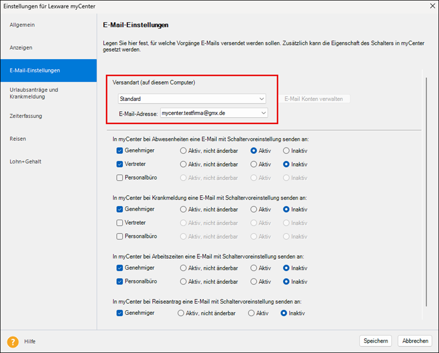Select the E-Mail-Einstellungen section

[x=48, y=71]
